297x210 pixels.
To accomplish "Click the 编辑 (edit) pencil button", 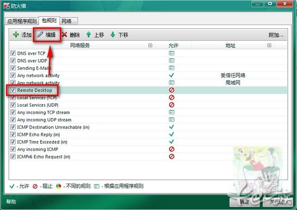I will [46, 35].
